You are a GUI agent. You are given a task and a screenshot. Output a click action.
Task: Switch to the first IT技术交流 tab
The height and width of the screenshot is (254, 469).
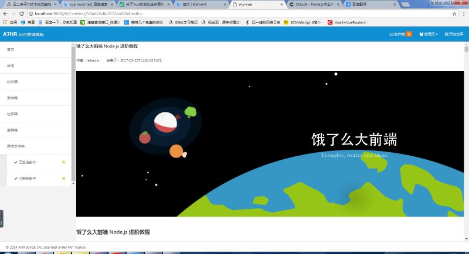(x=32, y=5)
